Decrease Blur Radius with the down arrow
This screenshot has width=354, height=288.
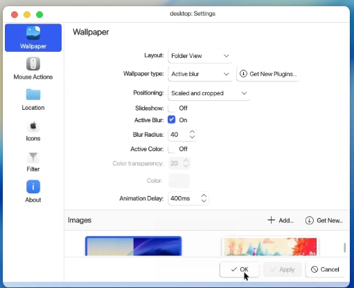(x=192, y=137)
